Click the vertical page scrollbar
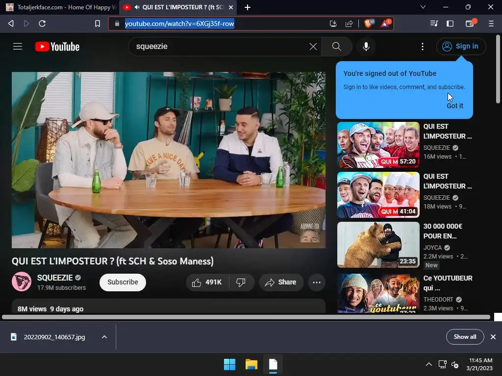Image resolution: width=502 pixels, height=376 pixels. 498,69
